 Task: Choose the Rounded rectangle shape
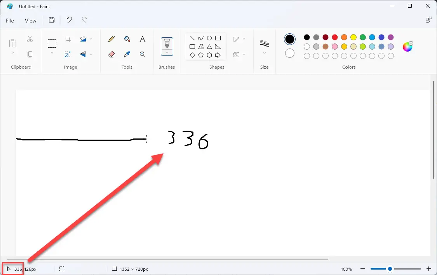[192, 47]
